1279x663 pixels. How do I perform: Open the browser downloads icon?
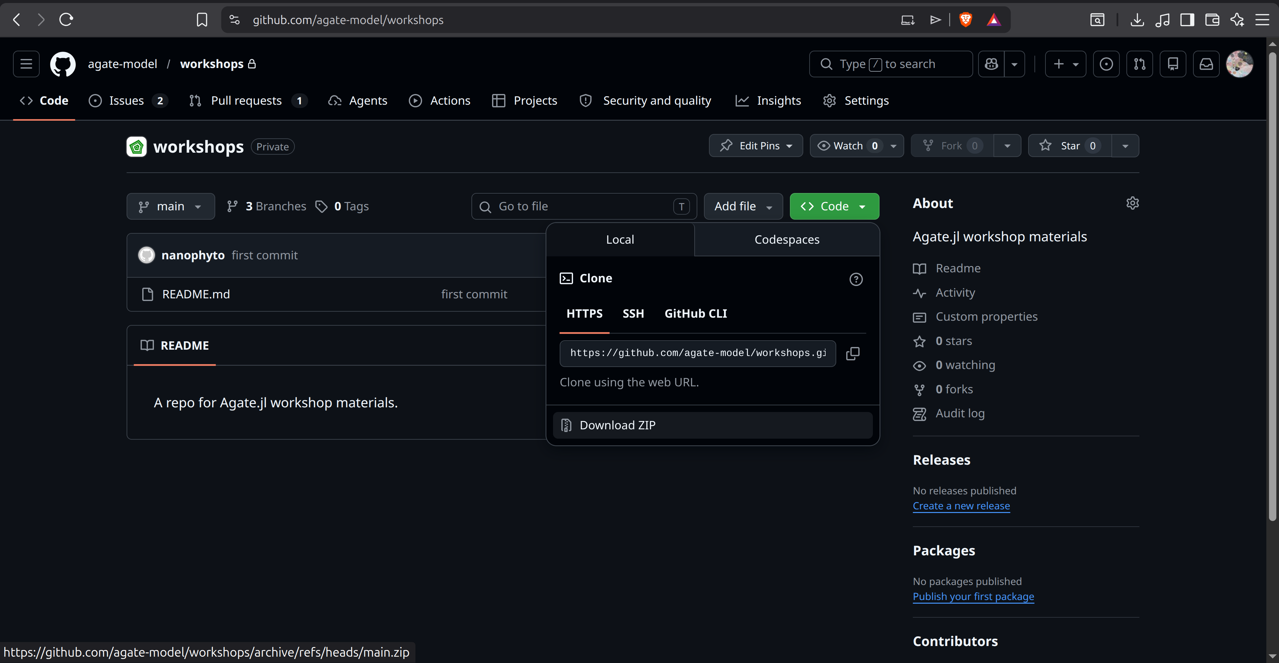(x=1136, y=20)
